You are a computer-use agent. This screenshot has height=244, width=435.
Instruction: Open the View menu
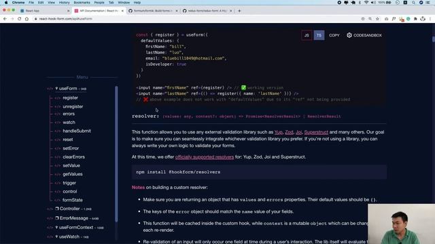(51, 3)
